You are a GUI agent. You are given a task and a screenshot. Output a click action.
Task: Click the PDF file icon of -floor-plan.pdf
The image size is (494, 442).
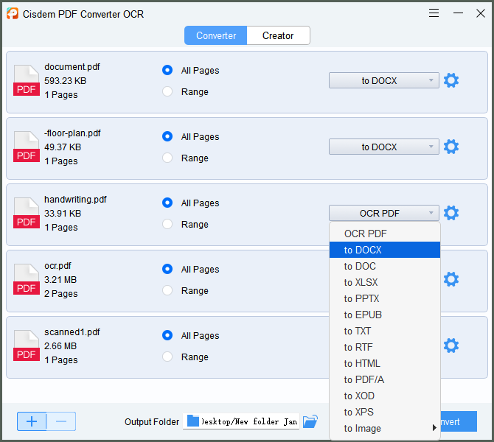point(27,147)
